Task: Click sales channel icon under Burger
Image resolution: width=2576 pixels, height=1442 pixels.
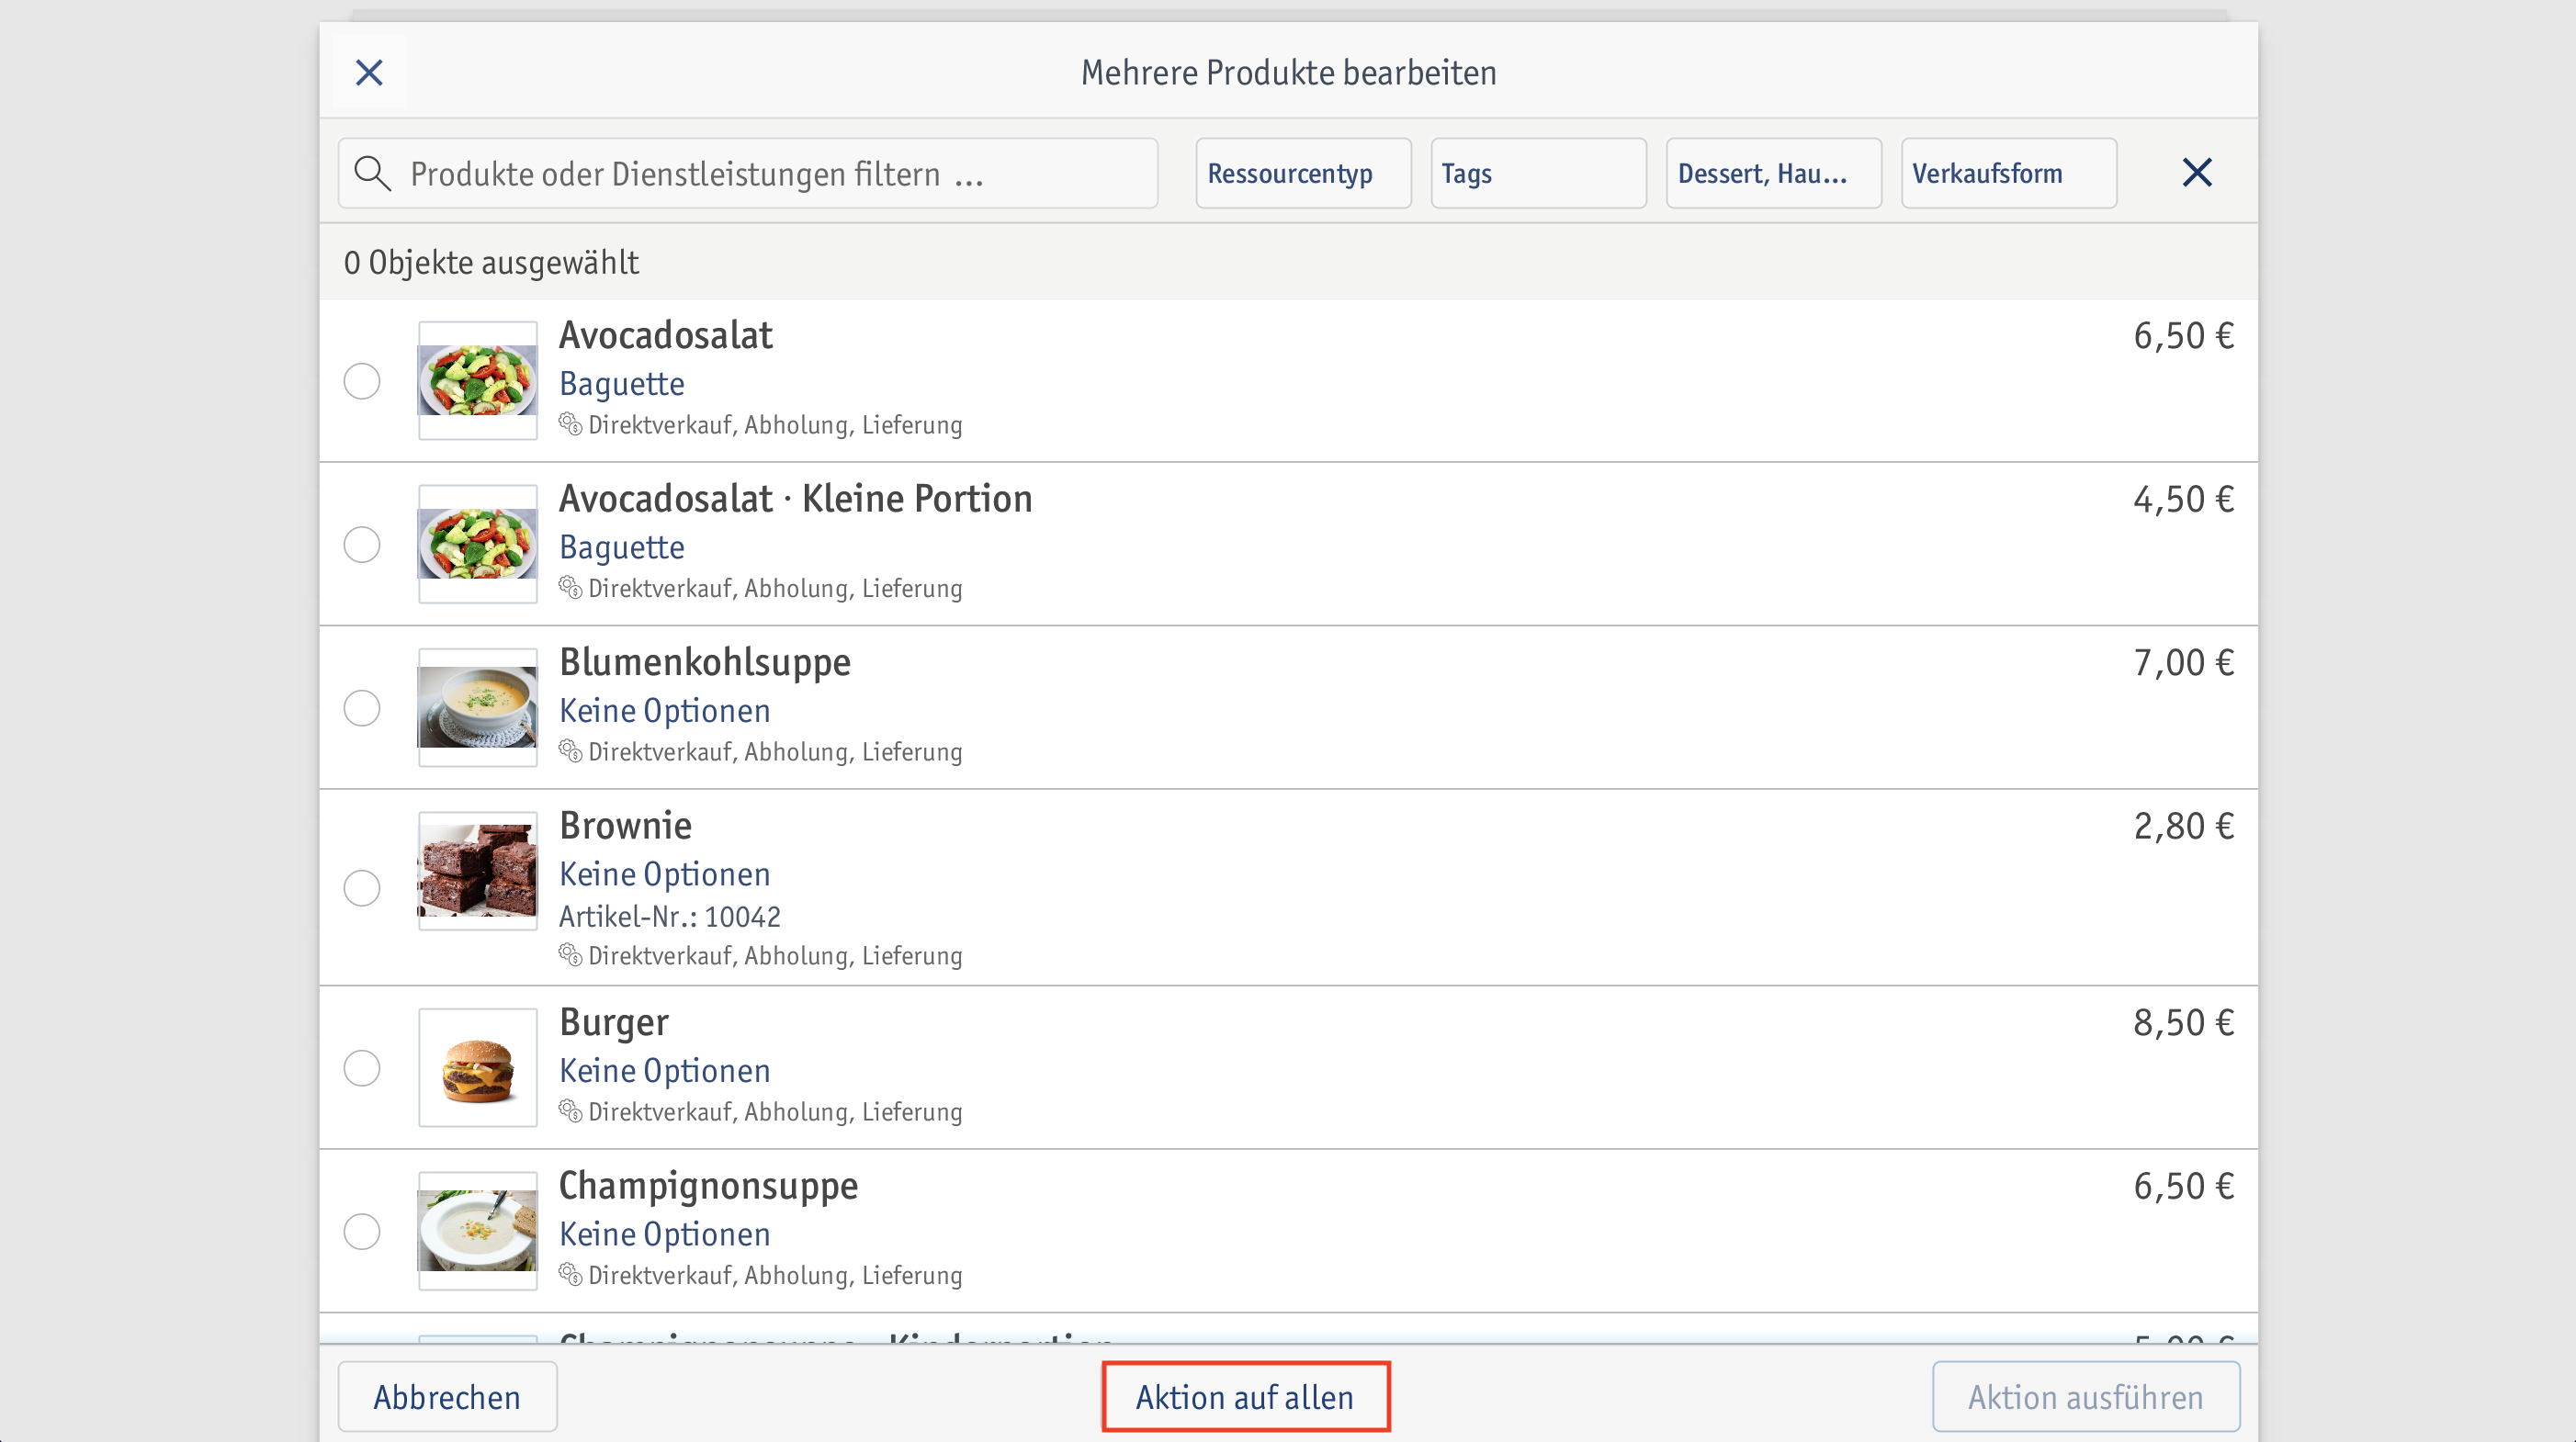Action: click(x=570, y=1111)
